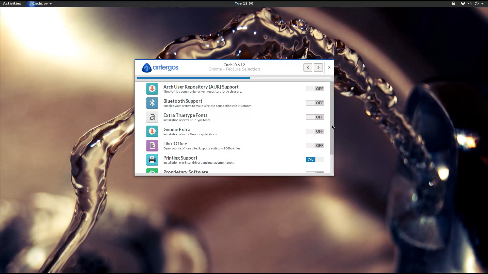The height and width of the screenshot is (274, 488).
Task: Turn on Bluetooth Support
Action: [x=315, y=103]
